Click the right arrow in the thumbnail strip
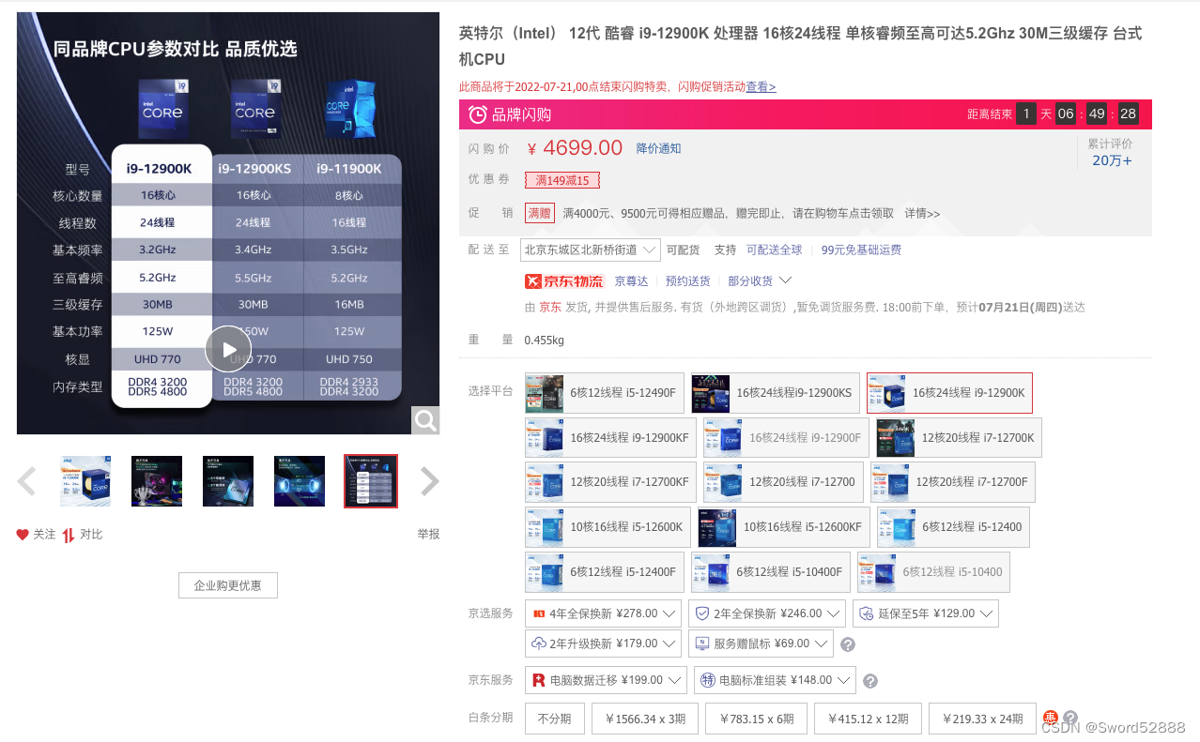1200x742 pixels. pyautogui.click(x=429, y=480)
